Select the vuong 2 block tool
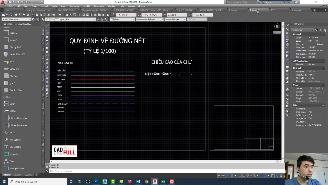Image resolution: width=328 pixels, height=185 pixels. (11, 33)
